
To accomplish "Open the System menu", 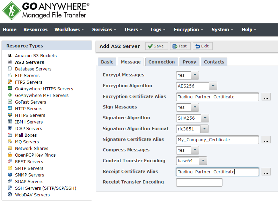I will 222,30.
